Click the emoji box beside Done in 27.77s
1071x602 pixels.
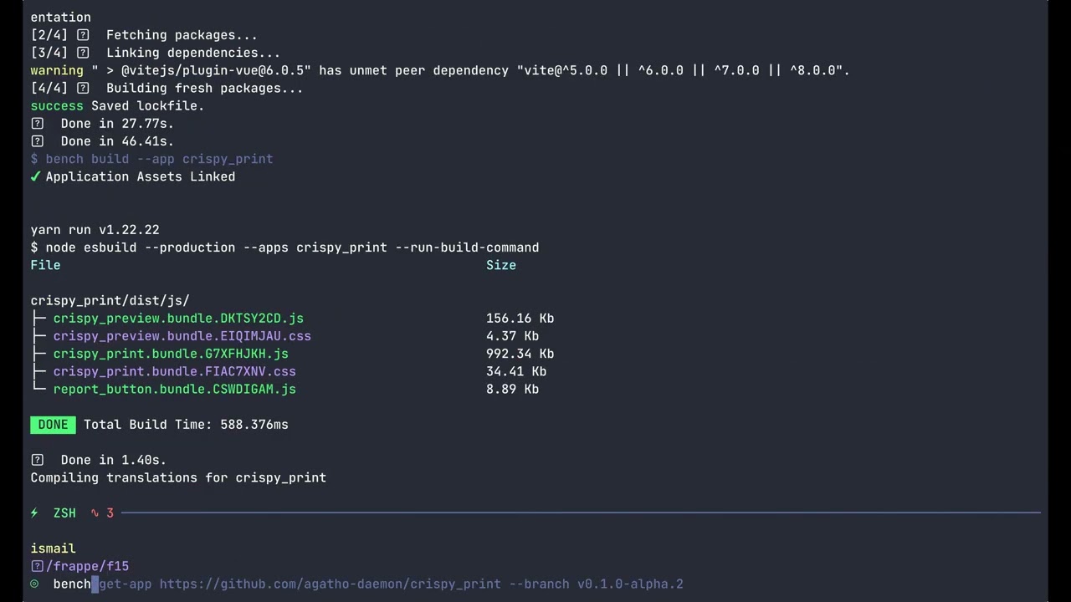(x=37, y=123)
